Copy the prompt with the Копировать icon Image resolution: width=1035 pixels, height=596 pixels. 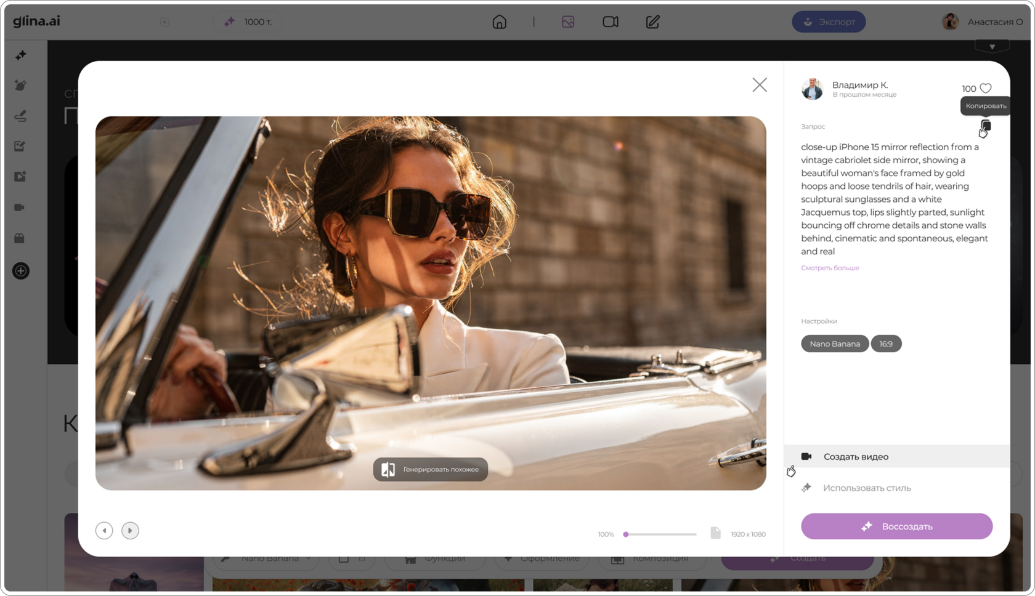click(986, 126)
